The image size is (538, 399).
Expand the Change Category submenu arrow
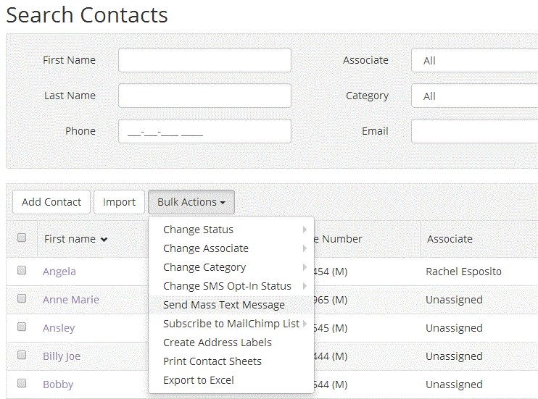[305, 267]
